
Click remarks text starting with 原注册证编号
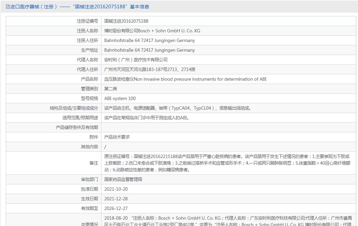(x=228, y=163)
